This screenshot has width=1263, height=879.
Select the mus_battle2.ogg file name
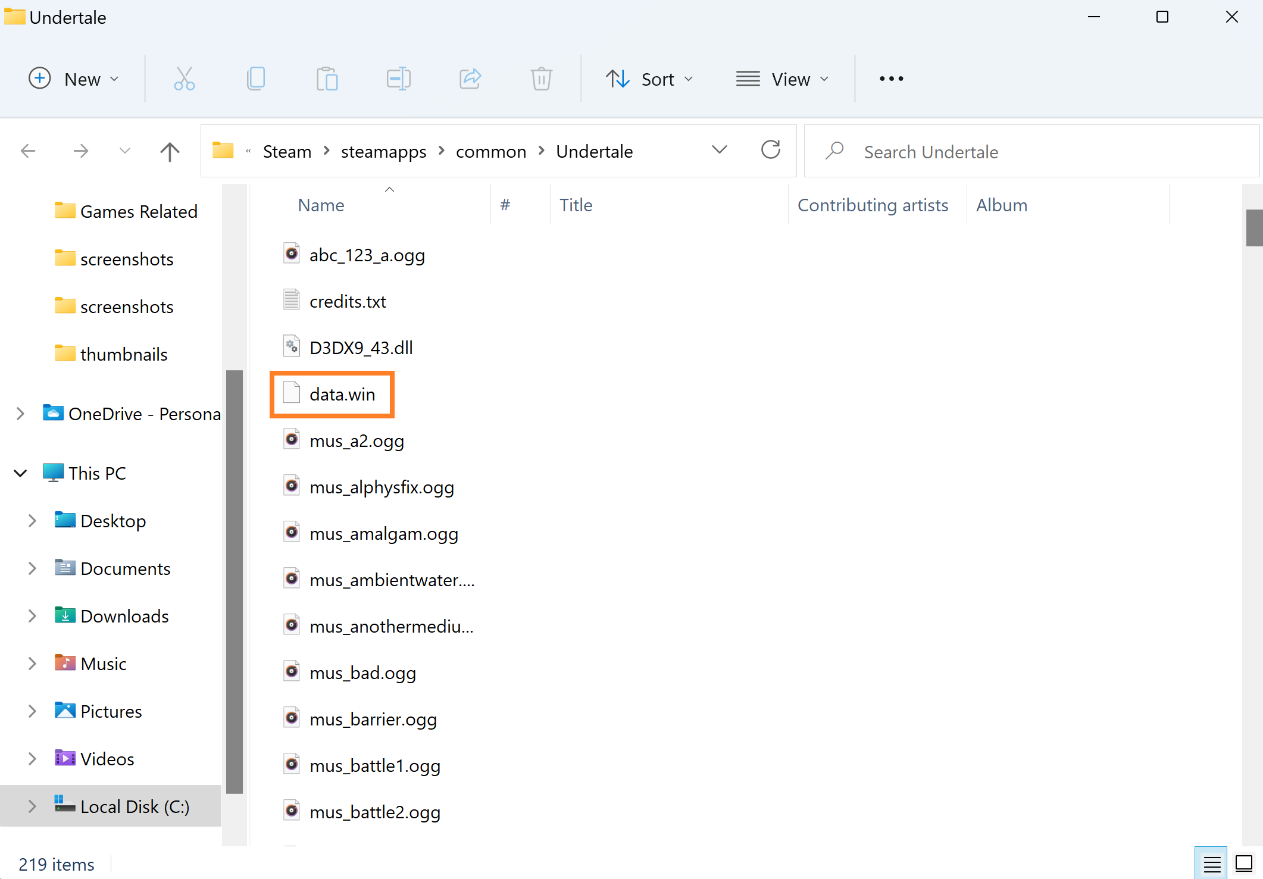pos(375,812)
